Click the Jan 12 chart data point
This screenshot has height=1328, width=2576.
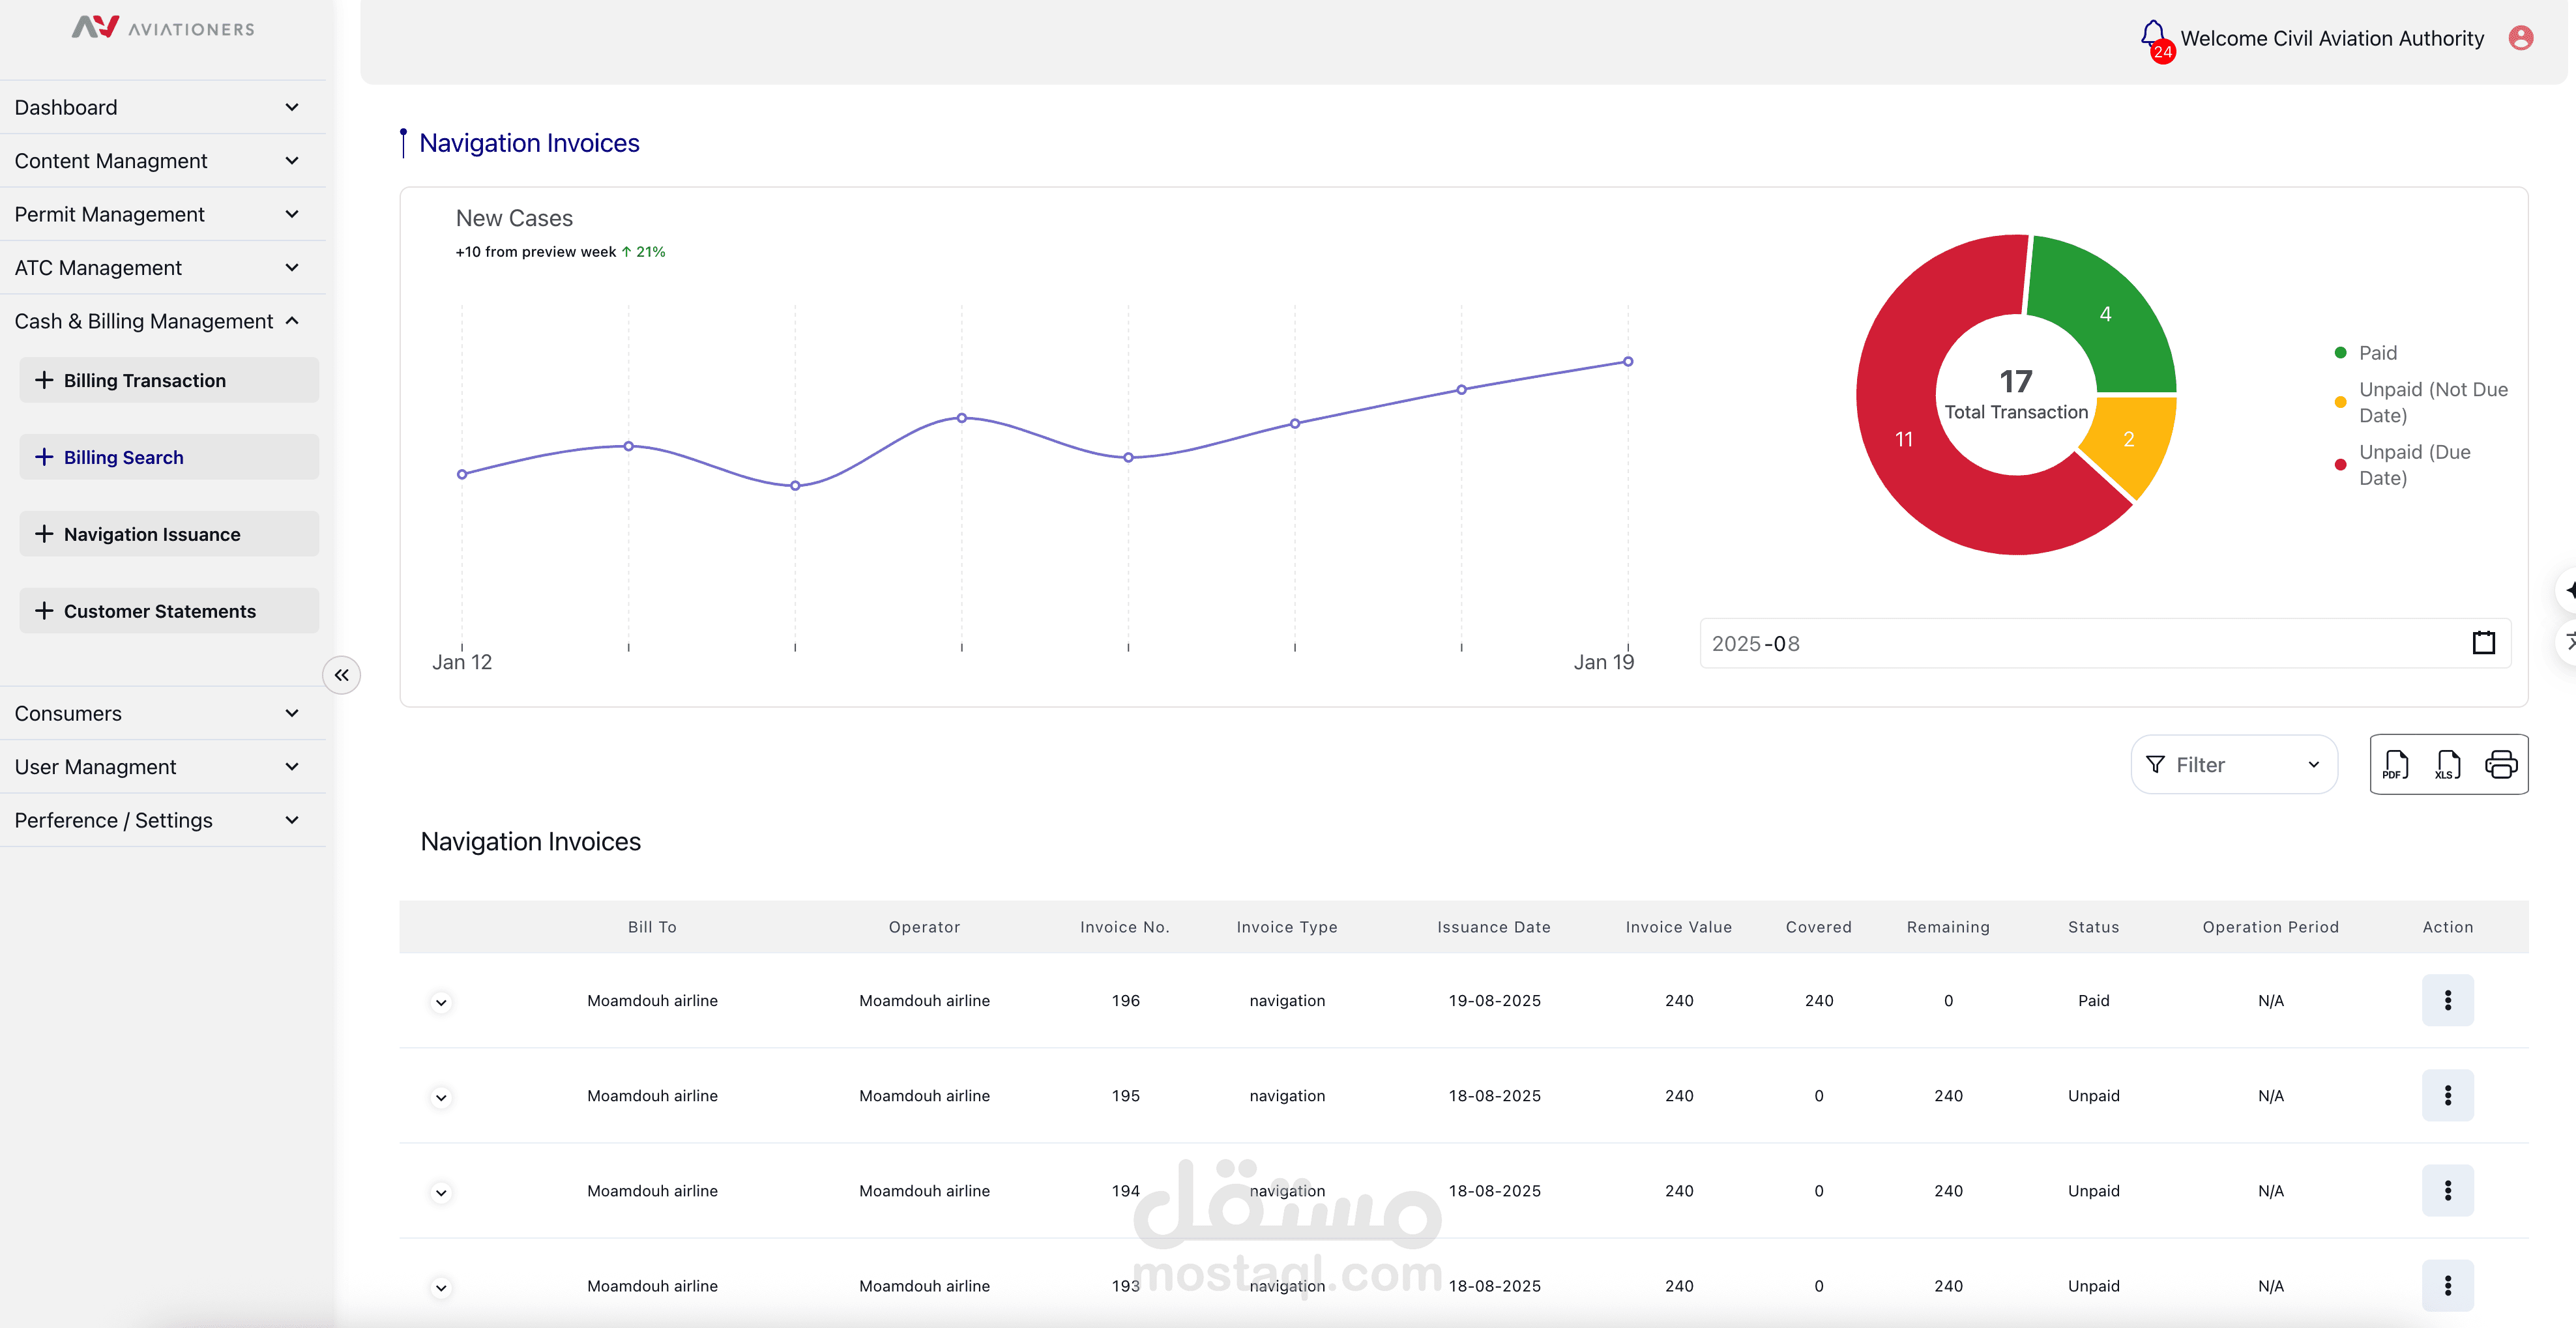pyautogui.click(x=462, y=474)
